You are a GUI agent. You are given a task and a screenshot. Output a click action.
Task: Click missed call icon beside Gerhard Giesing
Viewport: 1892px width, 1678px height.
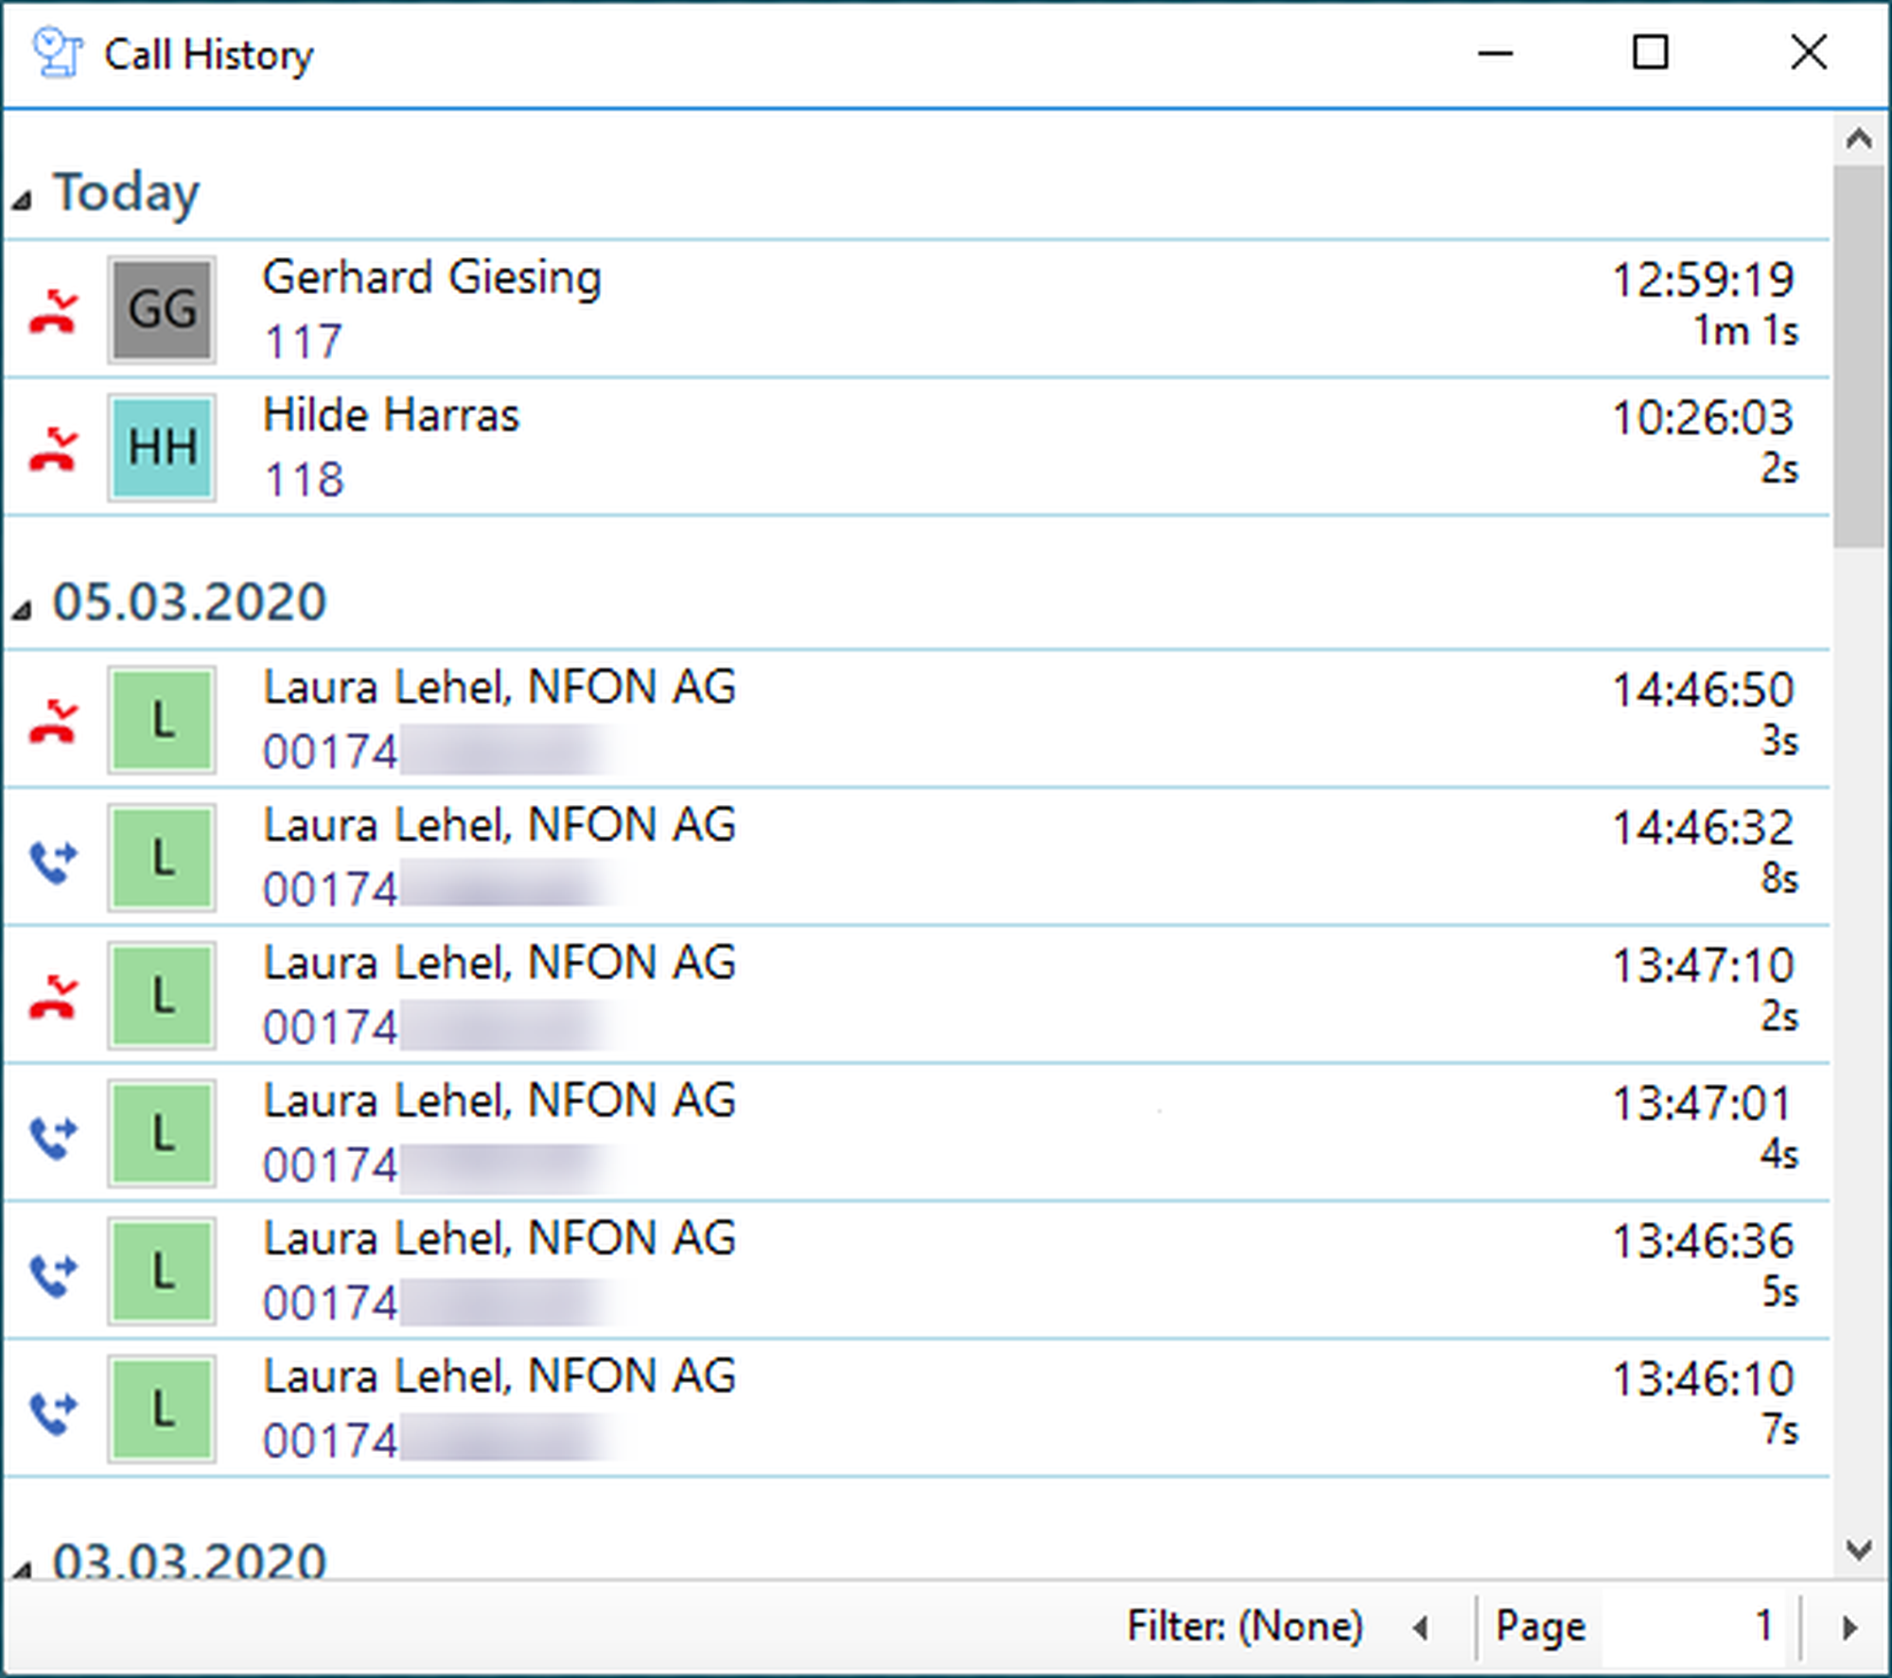coord(52,313)
